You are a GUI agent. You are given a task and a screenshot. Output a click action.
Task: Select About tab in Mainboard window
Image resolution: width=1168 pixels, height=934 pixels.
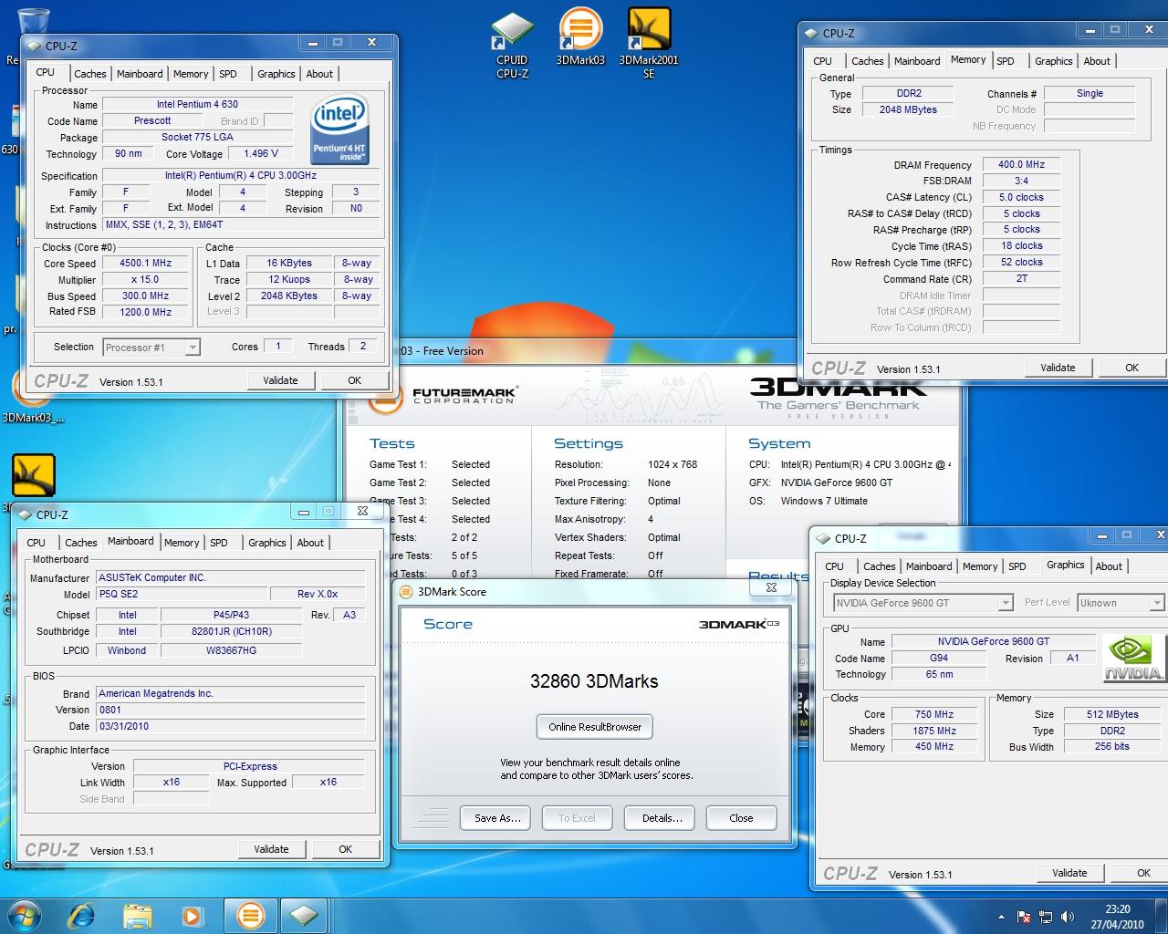click(310, 543)
